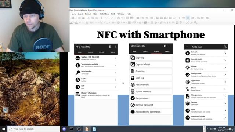Click the Lock tag row
The width and height of the screenshot is (235, 132).
click(151, 78)
